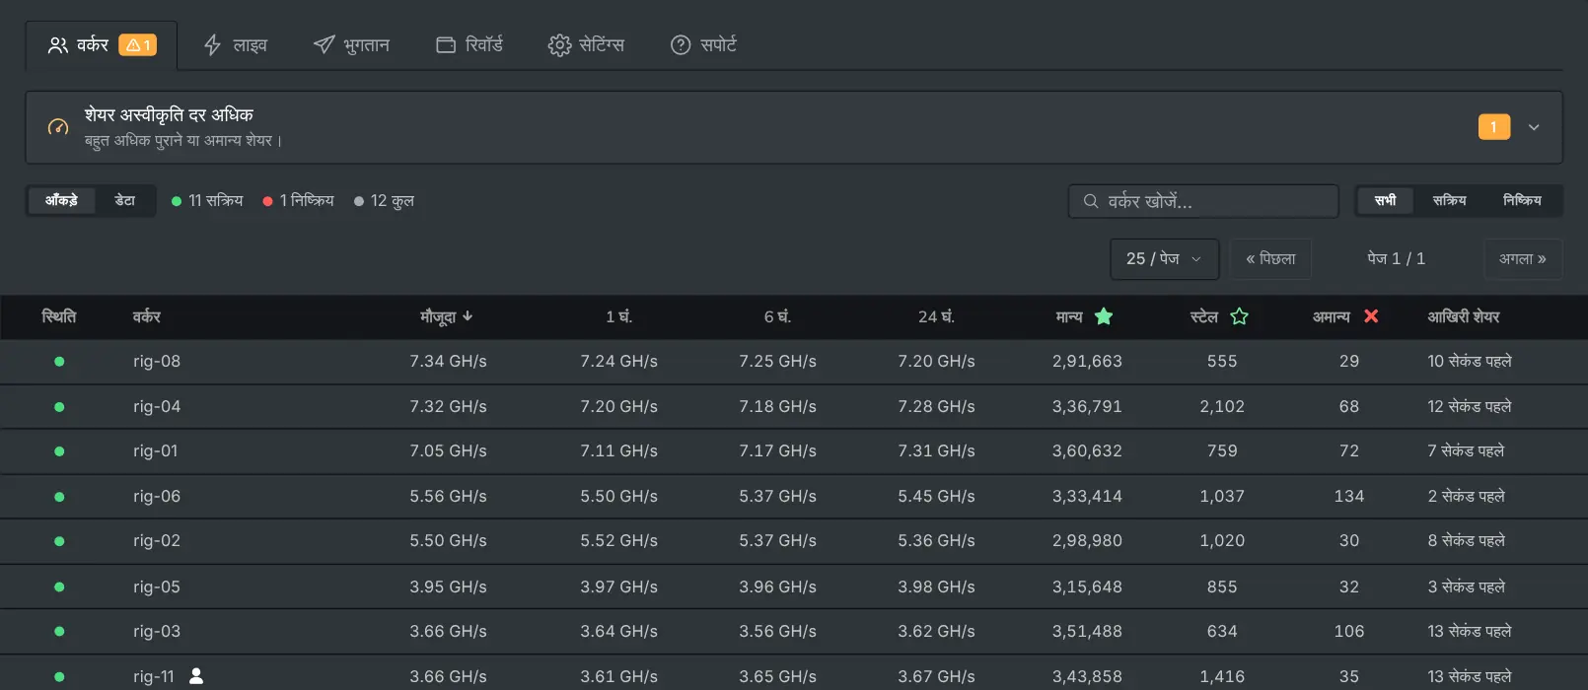Click the filled star icon next to मान्य
This screenshot has width=1588, height=690.
point(1104,316)
